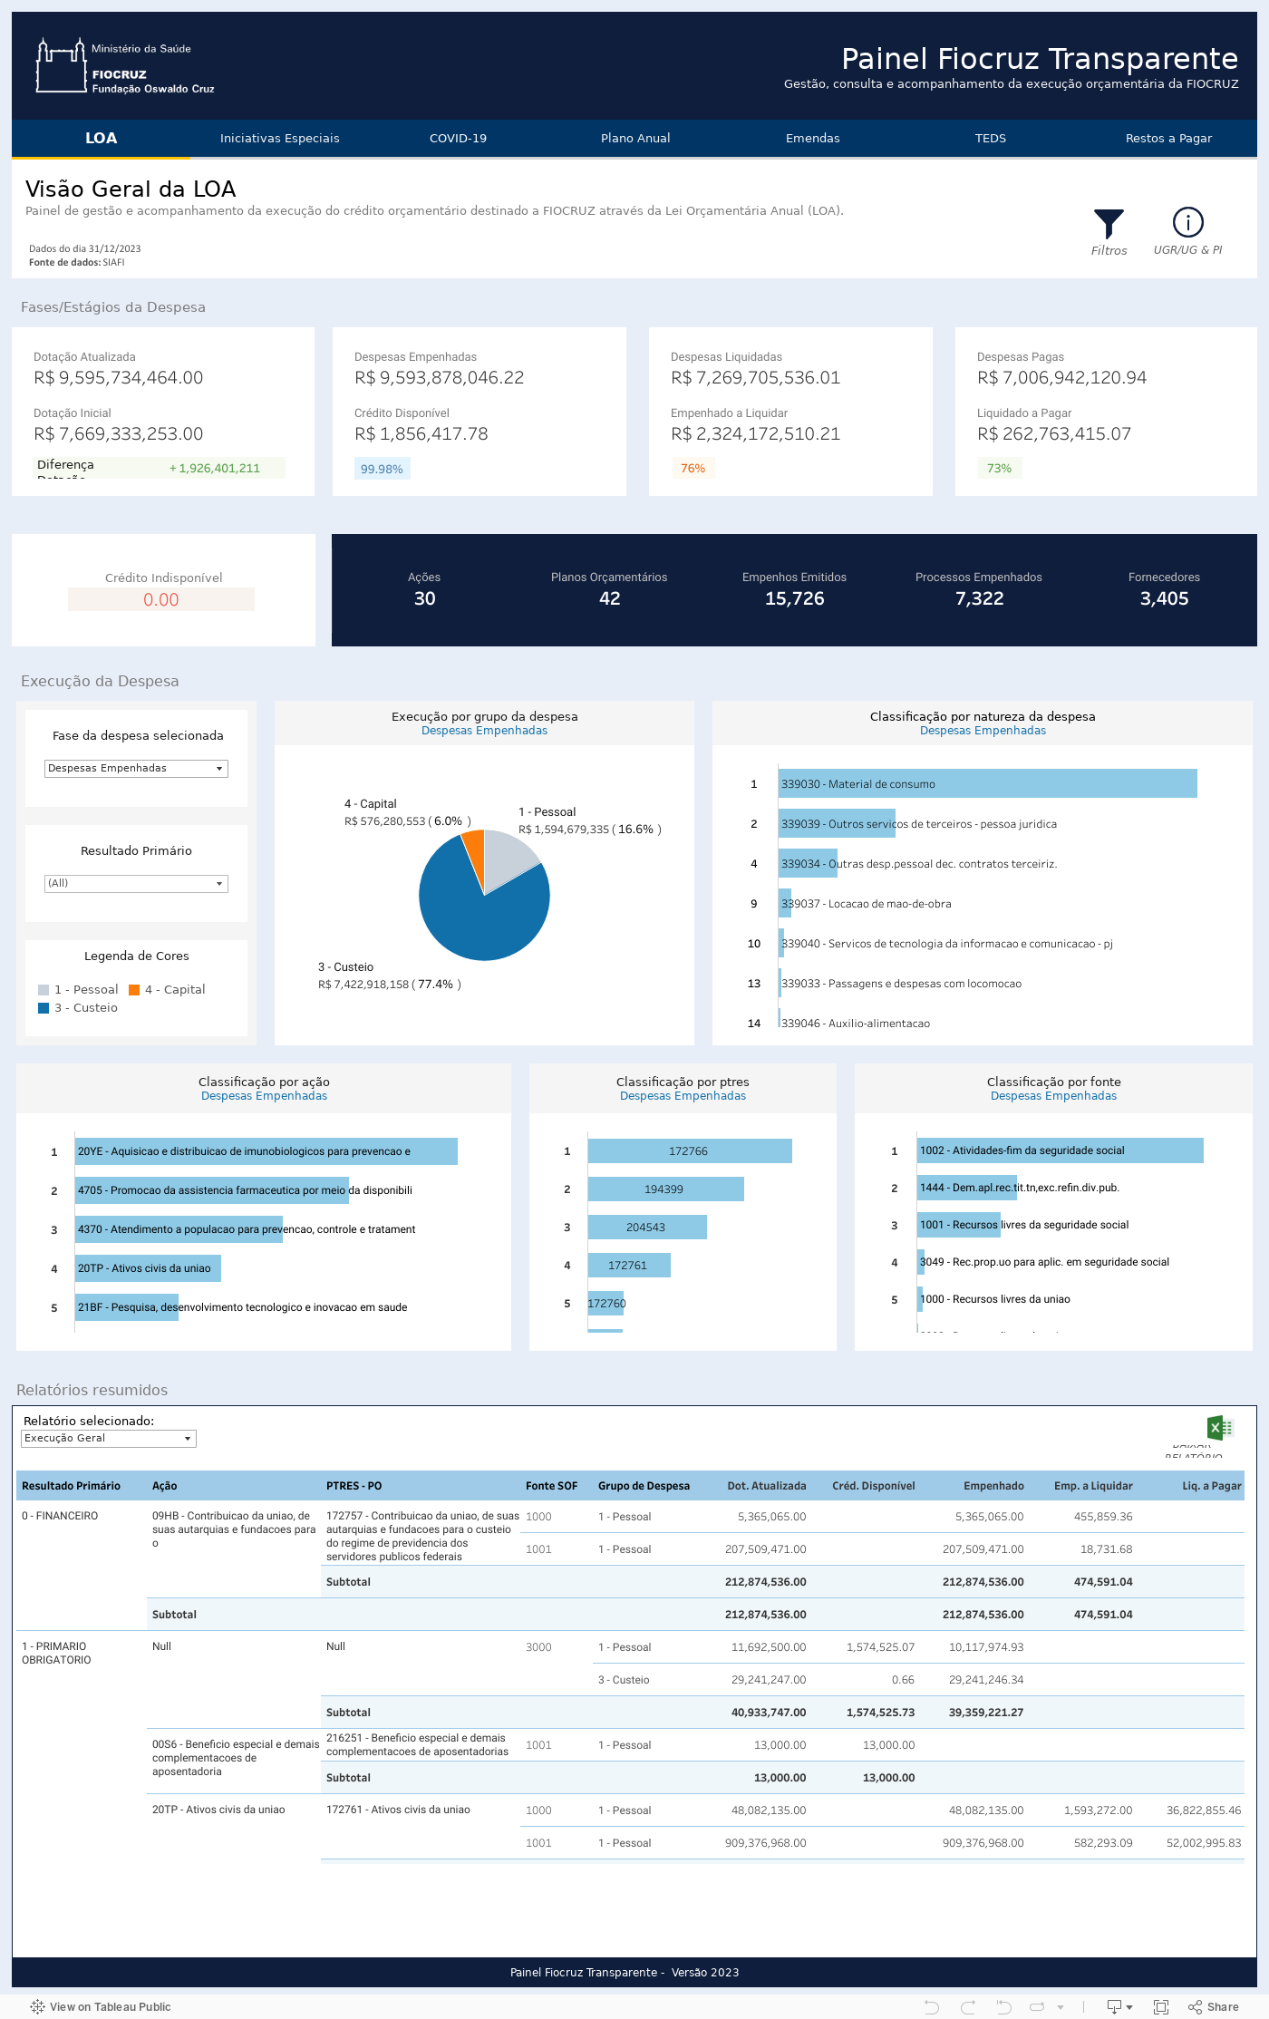The height and width of the screenshot is (2019, 1269).
Task: Select bar 339039 - Outros servicos de terceiros
Action: (x=837, y=823)
